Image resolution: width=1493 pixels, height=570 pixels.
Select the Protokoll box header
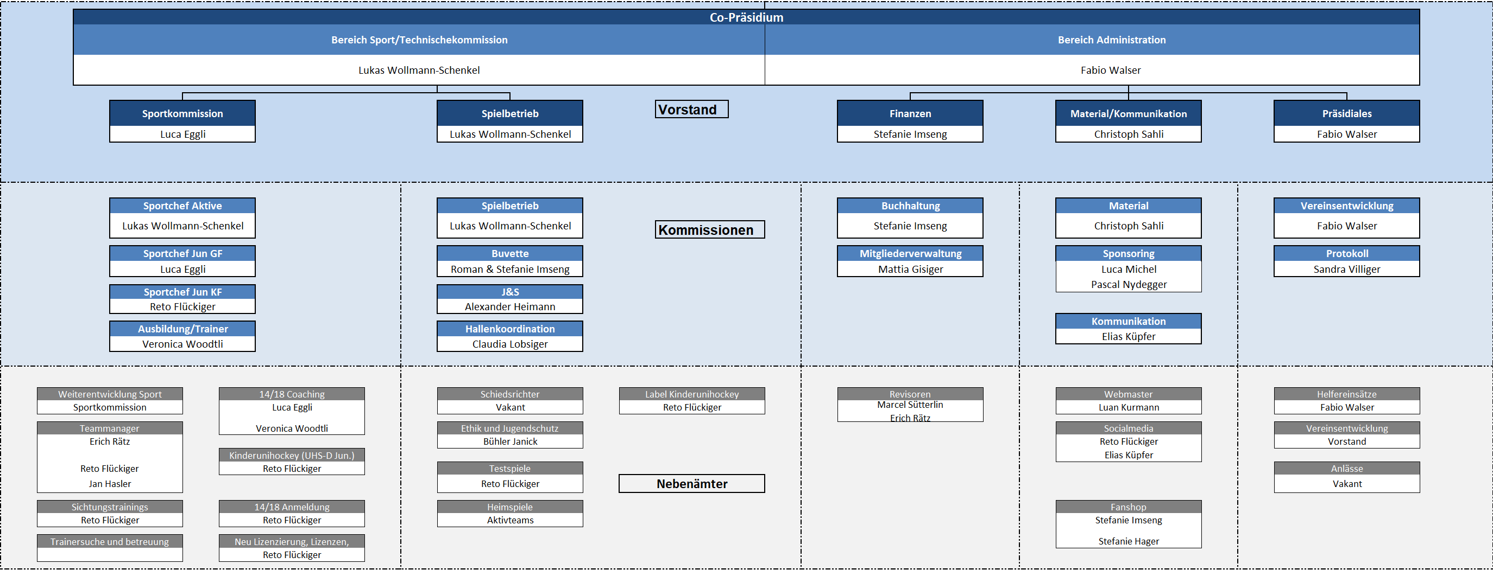(x=1346, y=253)
